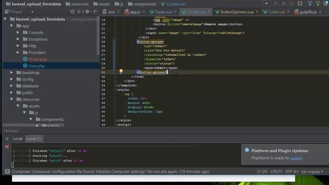Open Project panel settings gear

[x=87, y=12]
